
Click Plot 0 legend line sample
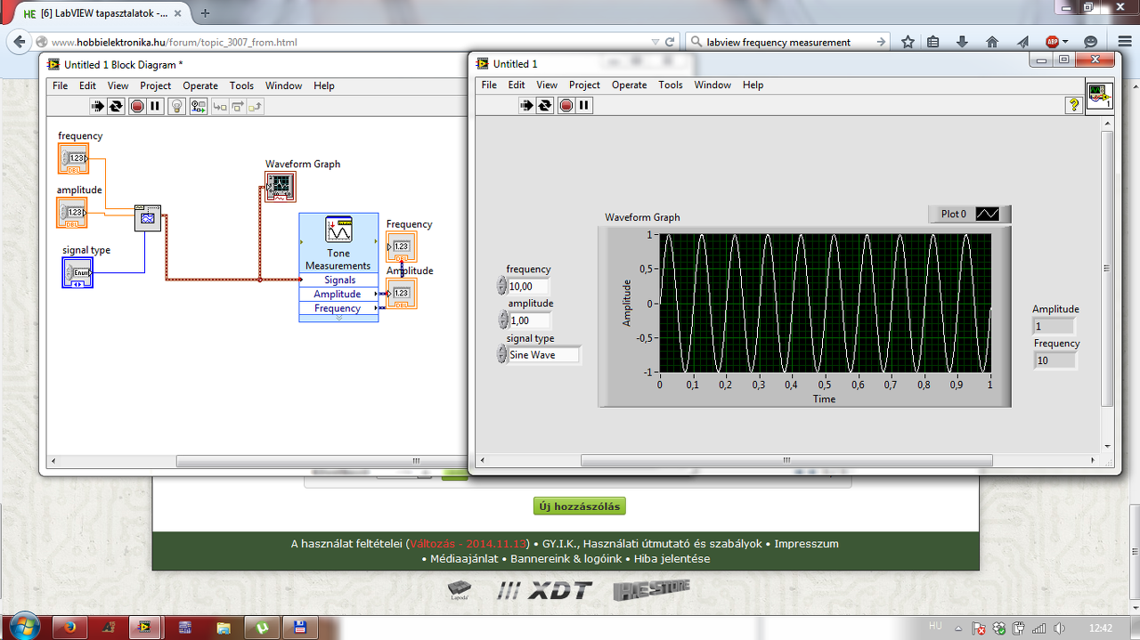pyautogui.click(x=987, y=214)
